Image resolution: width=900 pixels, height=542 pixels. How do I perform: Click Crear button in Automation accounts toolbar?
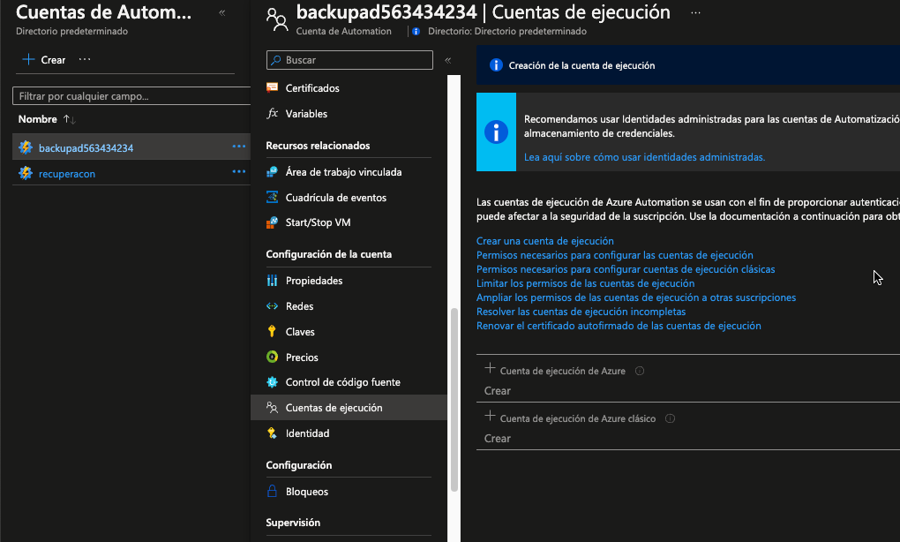(x=43, y=60)
